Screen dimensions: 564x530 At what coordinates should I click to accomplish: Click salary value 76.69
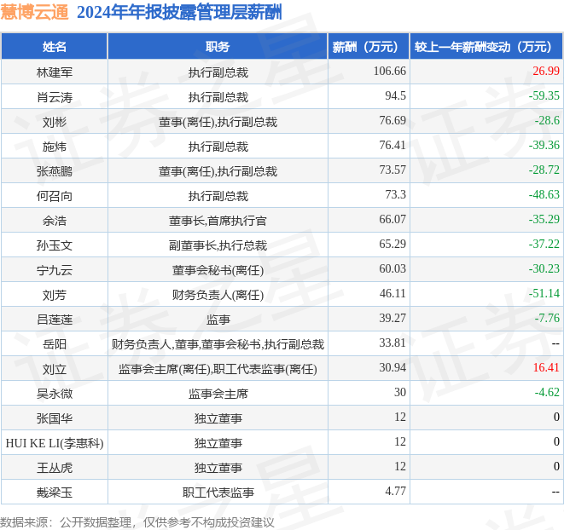392,120
